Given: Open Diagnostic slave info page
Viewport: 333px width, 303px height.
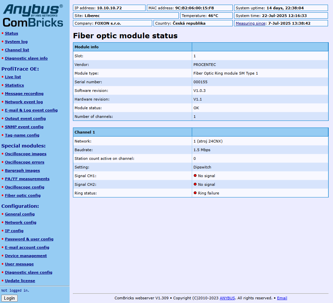Looking at the screenshot, I should 26,58.
